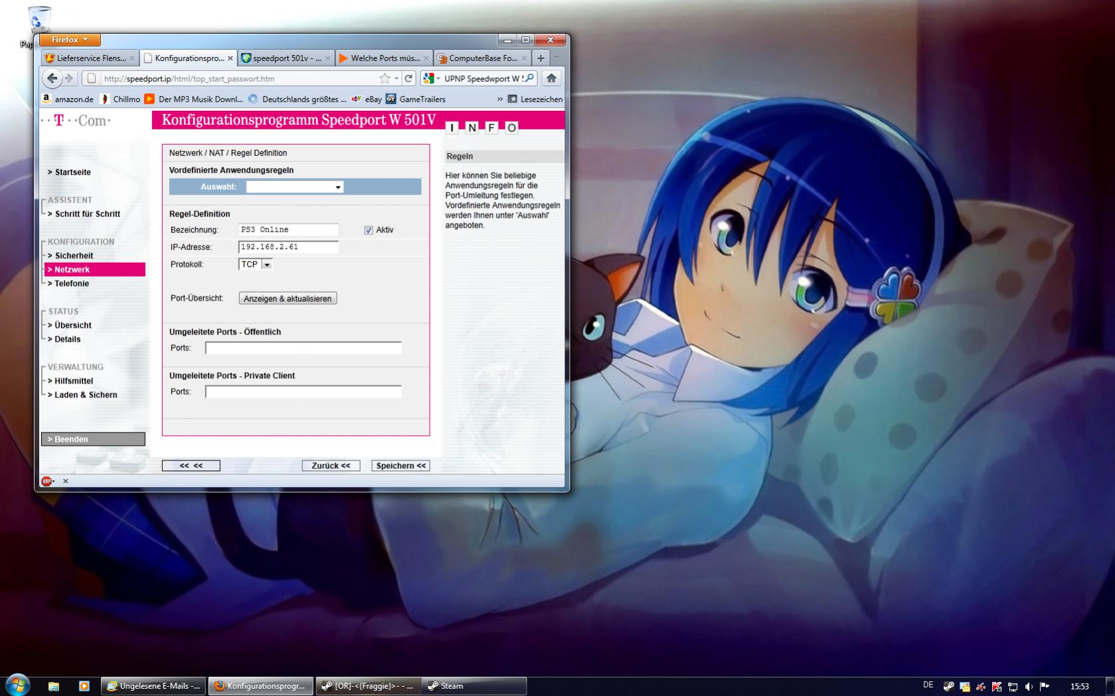Open a new browser tab

coord(541,58)
